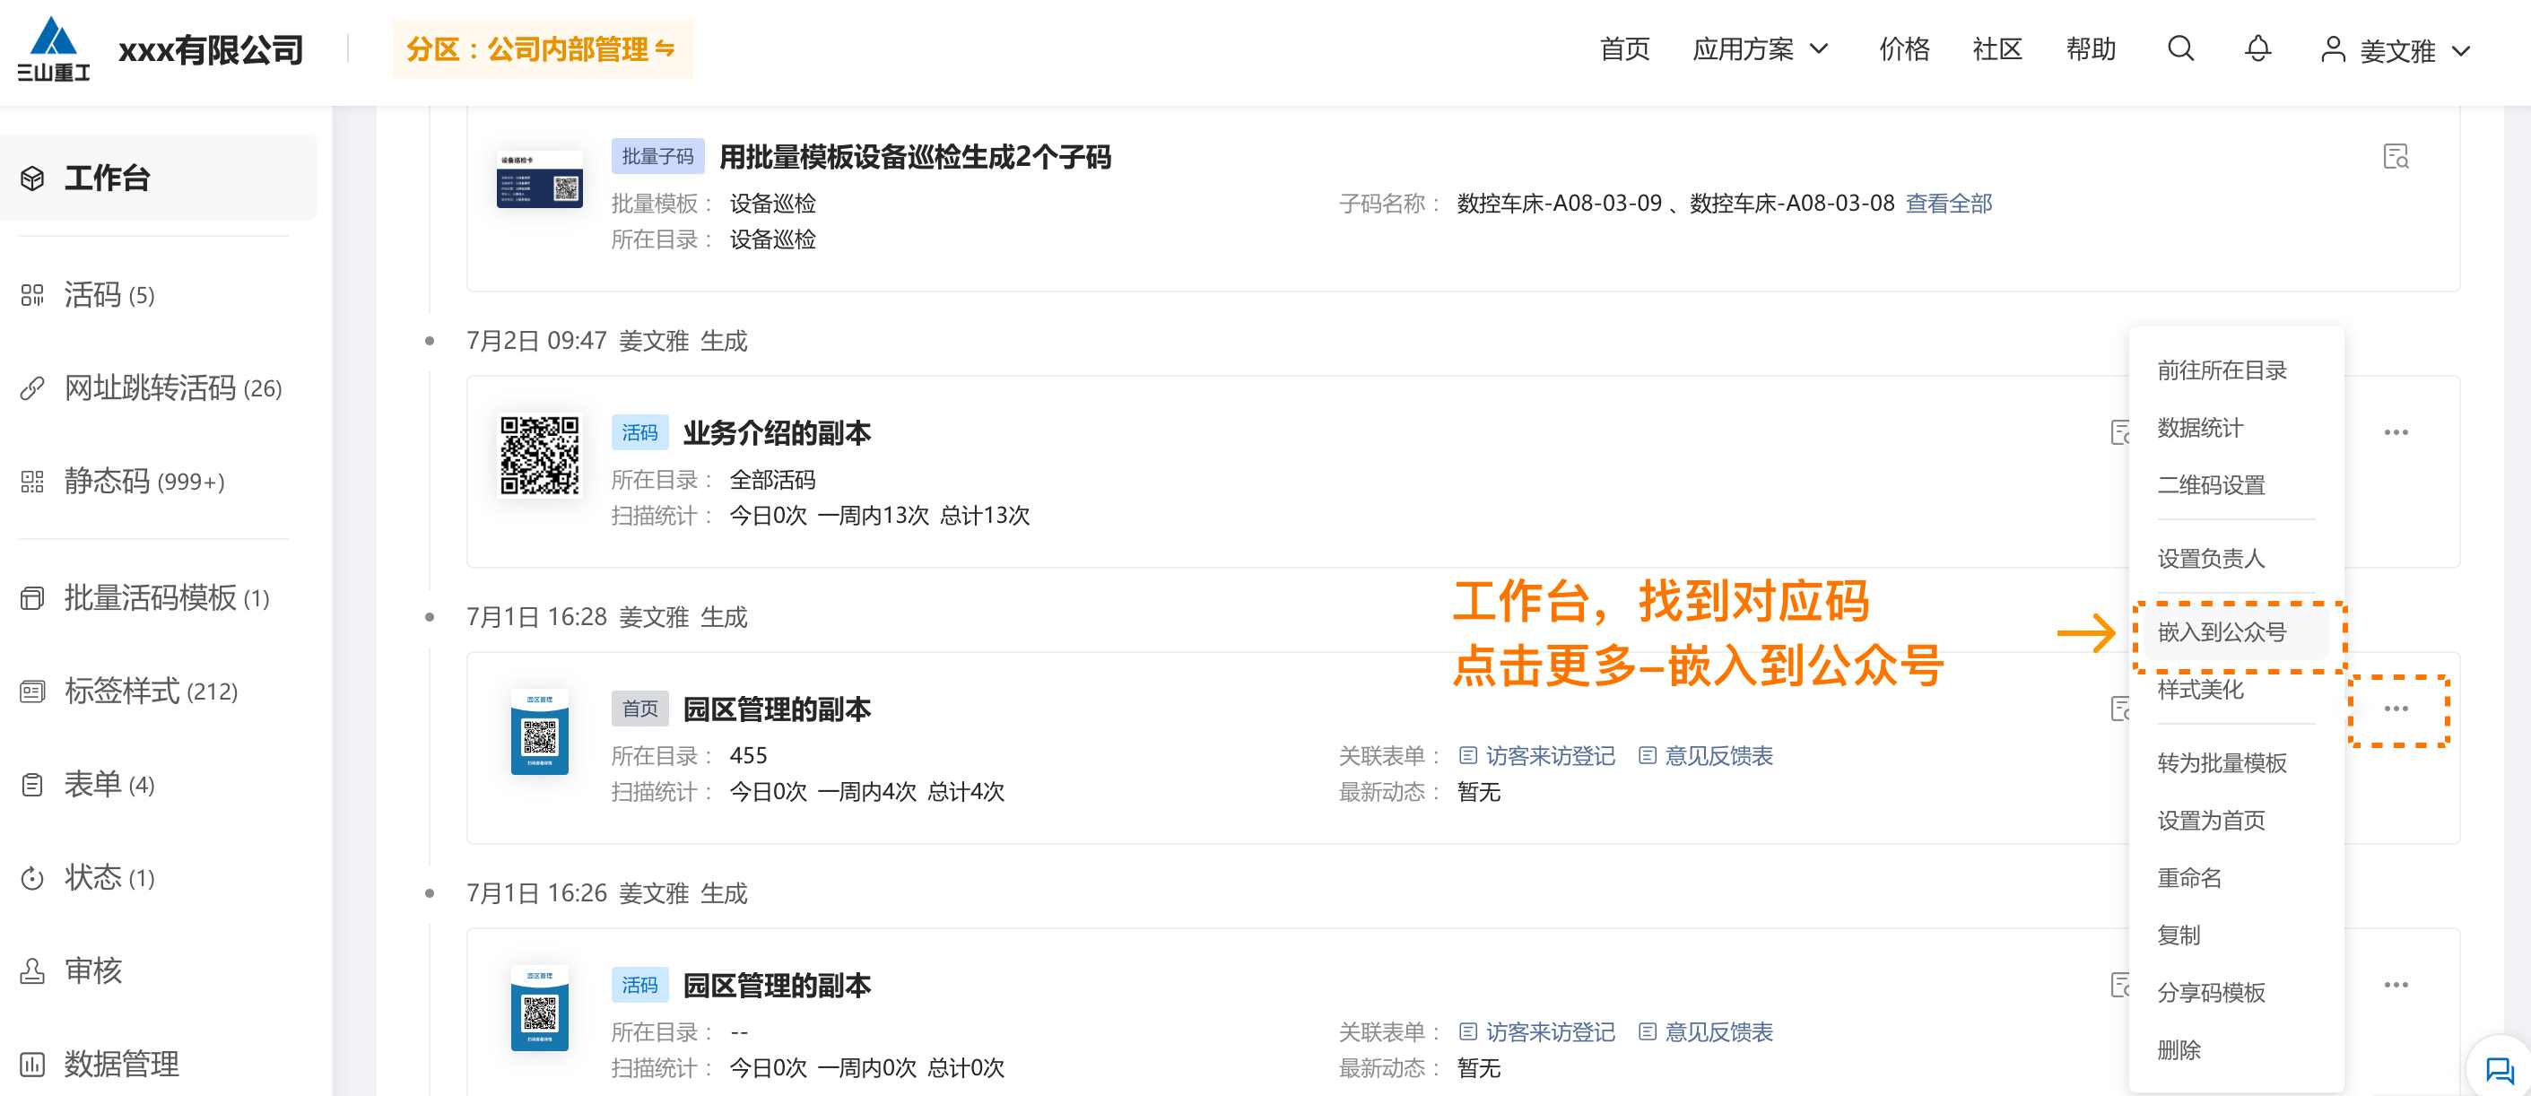Click the 工作台 cube icon
The width and height of the screenshot is (2531, 1096).
[32, 178]
